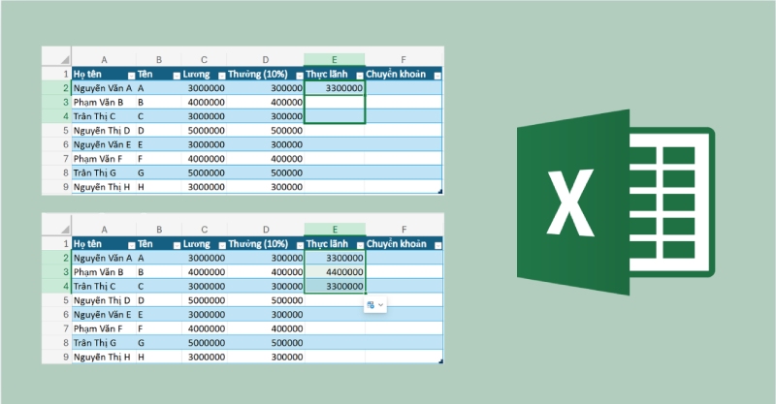Screen dimensions: 776x404
Task: Select column A header in top sheet
Action: [104, 59]
